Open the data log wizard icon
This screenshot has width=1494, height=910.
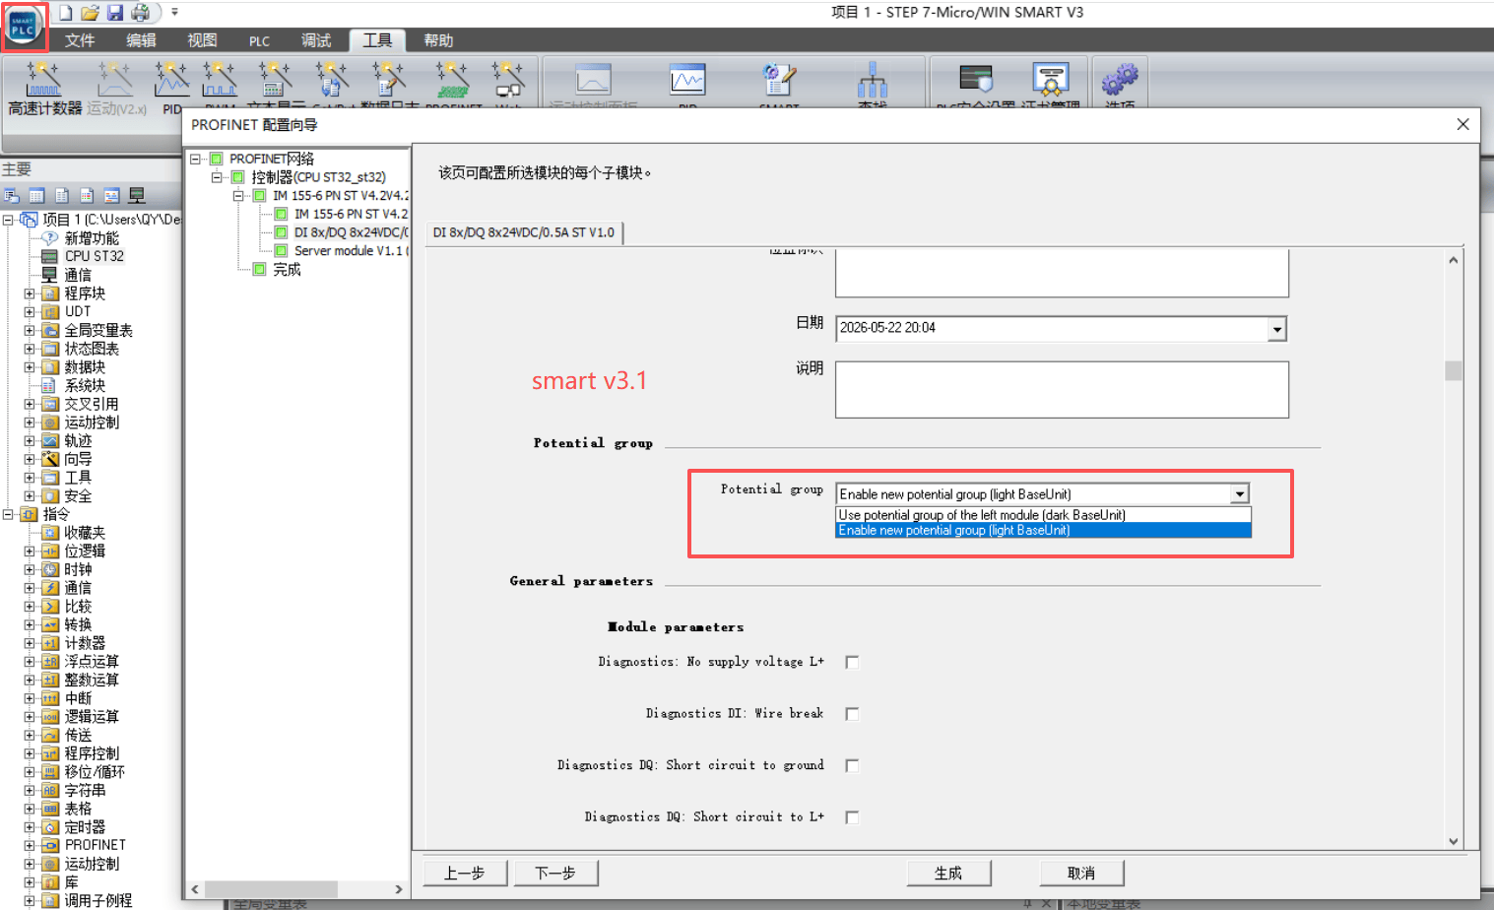(x=389, y=81)
